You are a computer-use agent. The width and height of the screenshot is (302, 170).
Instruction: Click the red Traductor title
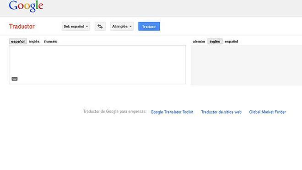(x=22, y=26)
